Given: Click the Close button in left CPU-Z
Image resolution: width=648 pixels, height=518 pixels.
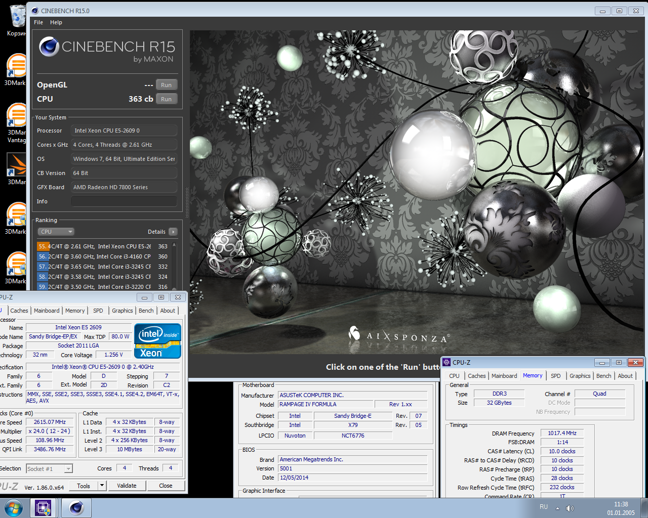Looking at the screenshot, I should [x=166, y=486].
